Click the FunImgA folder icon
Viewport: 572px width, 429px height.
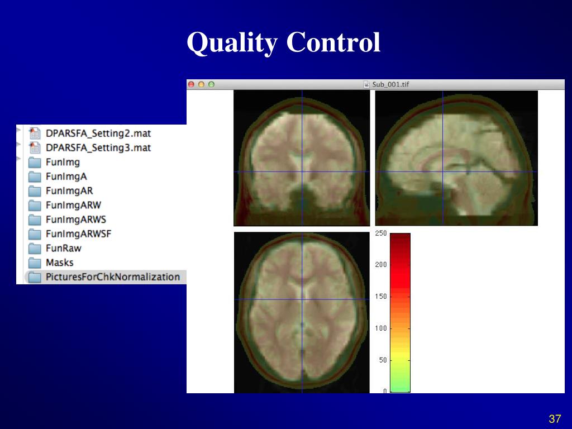point(35,177)
